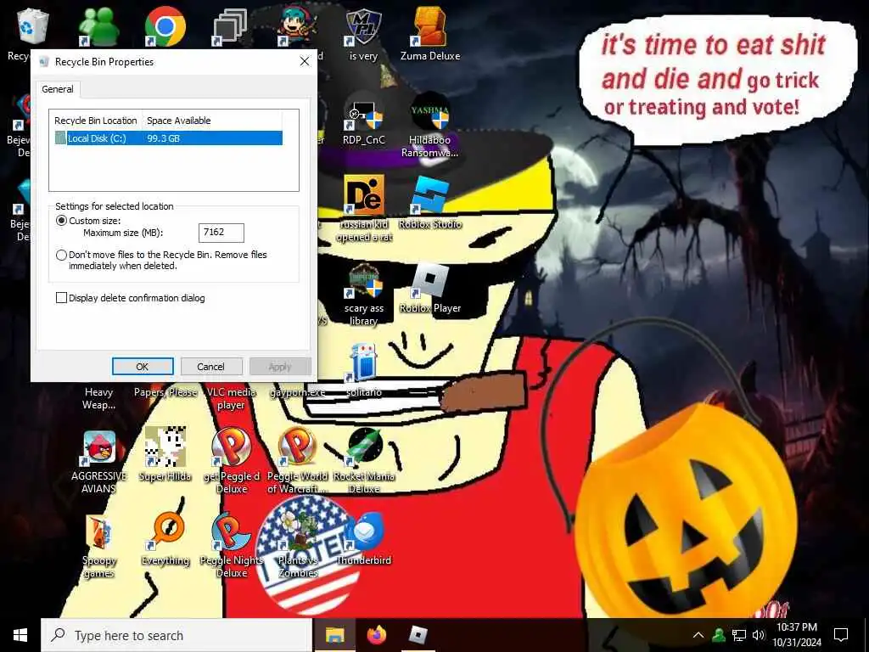Open the volume control in system tray

[x=758, y=635]
